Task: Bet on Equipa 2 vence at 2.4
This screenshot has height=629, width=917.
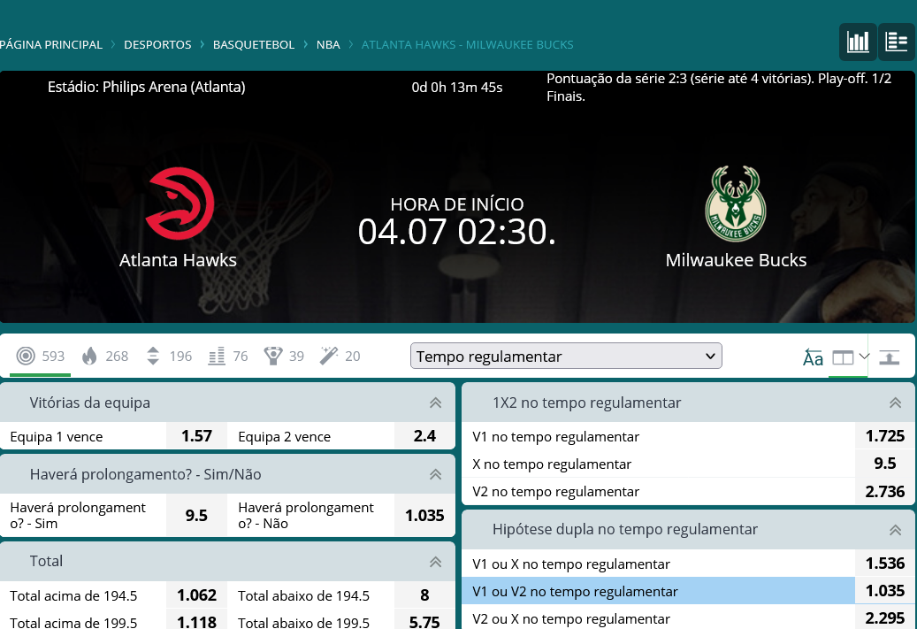Action: coord(424,436)
